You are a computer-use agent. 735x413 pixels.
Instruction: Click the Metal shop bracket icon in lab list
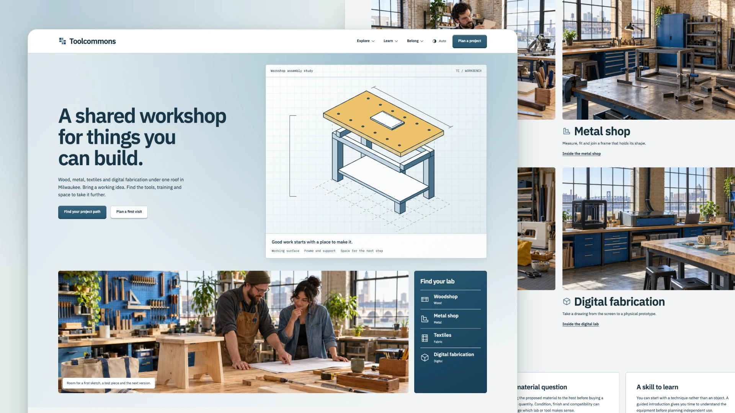(x=425, y=319)
